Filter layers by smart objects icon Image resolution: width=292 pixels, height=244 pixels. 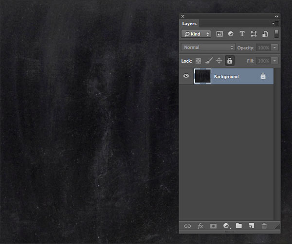tap(265, 34)
